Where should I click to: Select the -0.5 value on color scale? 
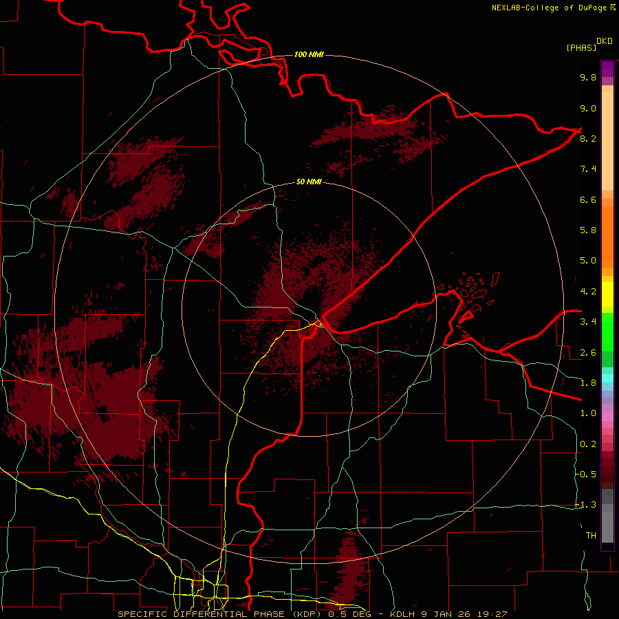point(586,474)
